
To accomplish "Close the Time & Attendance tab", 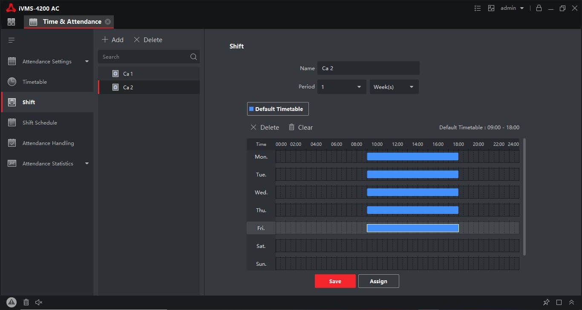I will pos(108,22).
